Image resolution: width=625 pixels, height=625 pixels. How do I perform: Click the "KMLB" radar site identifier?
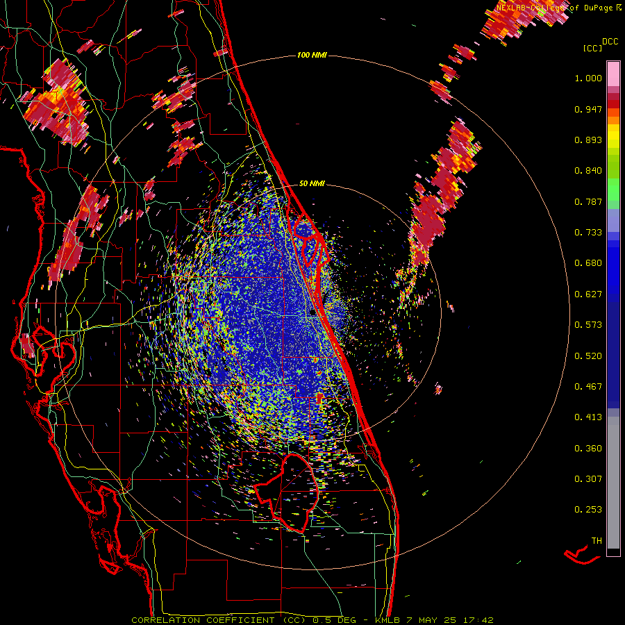pos(389,620)
